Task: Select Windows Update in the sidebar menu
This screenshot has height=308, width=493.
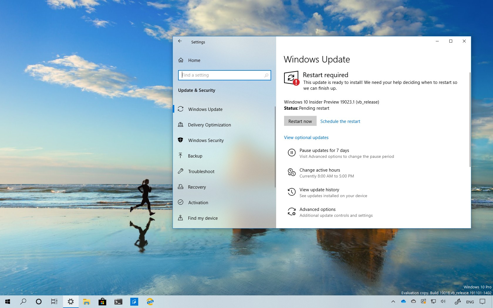Action: [205, 109]
